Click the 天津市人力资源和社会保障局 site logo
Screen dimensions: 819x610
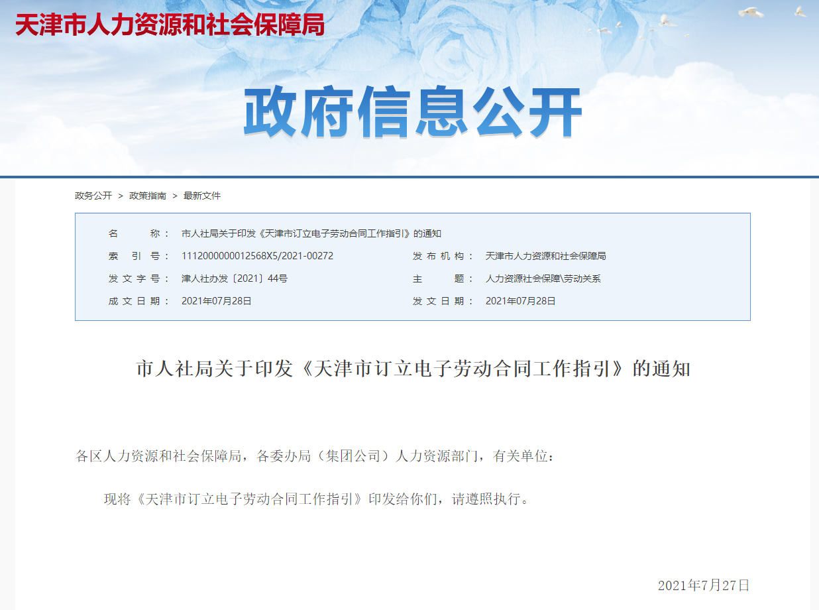click(170, 25)
